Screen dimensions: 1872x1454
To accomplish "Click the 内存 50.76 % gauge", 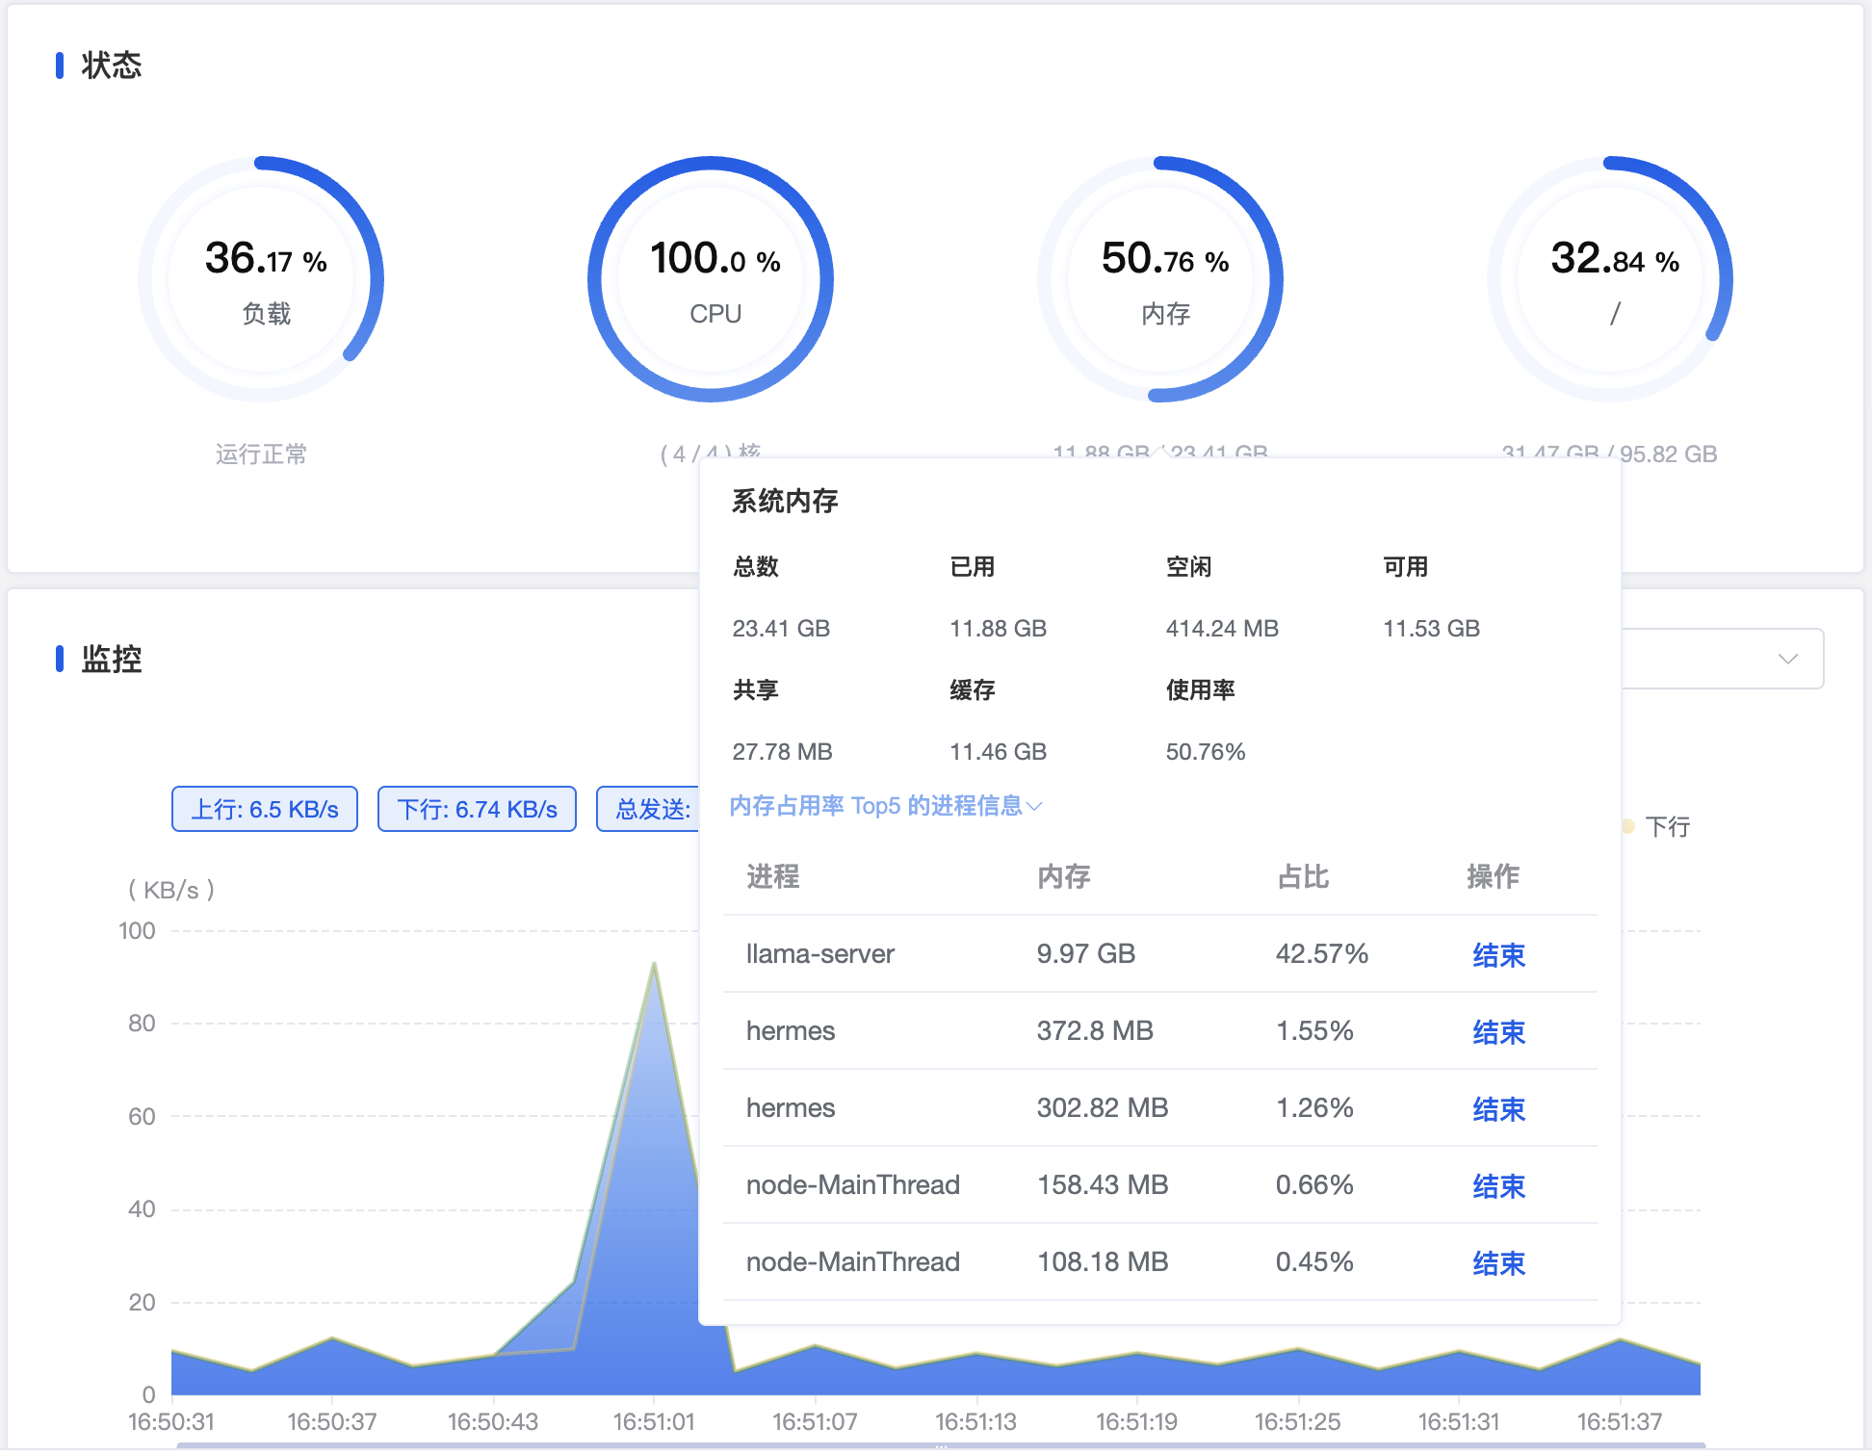I will pyautogui.click(x=1160, y=279).
